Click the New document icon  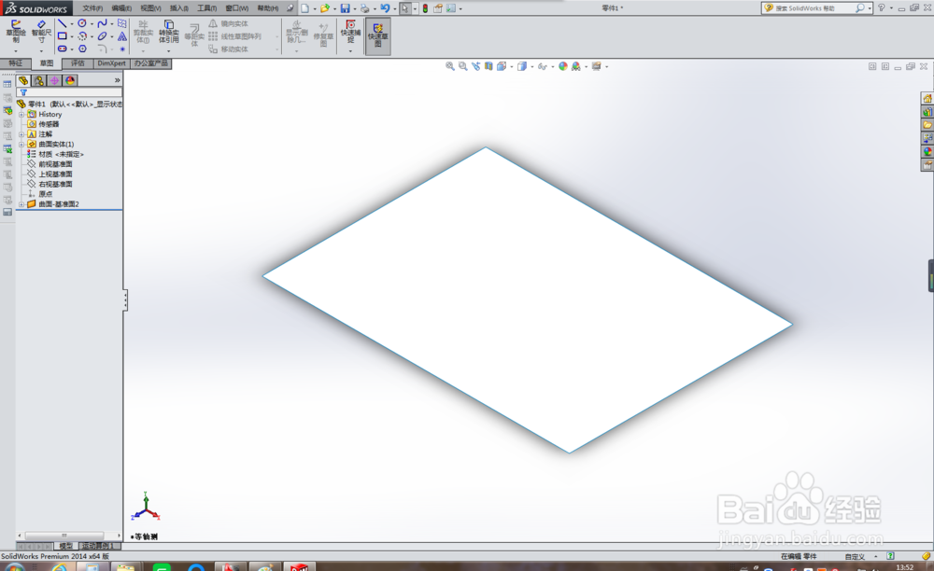[305, 8]
